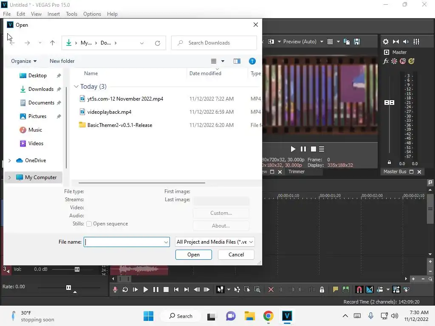Toggle lock envelopes to events
This screenshot has height=326, width=435.
point(396,289)
